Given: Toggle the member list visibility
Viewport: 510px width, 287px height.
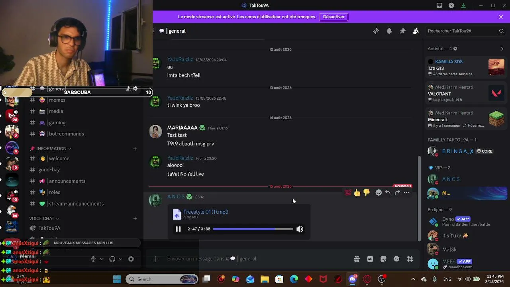Looking at the screenshot, I should (x=416, y=31).
